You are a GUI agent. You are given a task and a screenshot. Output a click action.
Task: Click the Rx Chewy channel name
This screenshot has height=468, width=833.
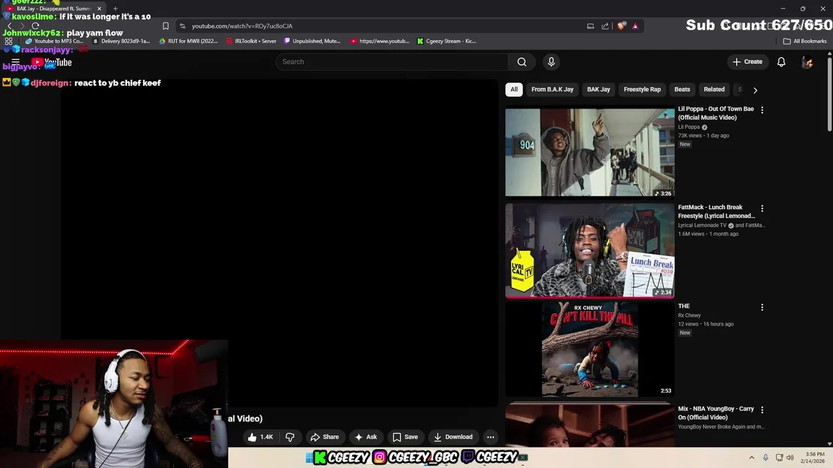(x=689, y=315)
